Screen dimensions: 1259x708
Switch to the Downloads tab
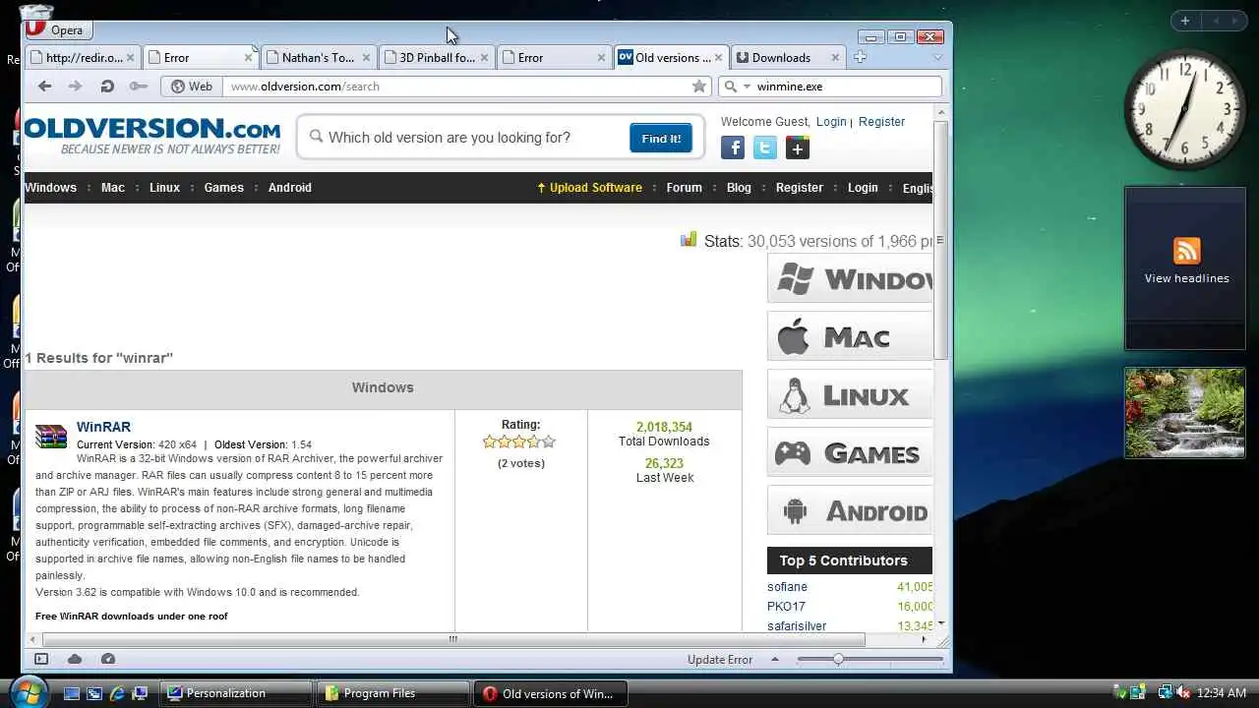coord(787,58)
